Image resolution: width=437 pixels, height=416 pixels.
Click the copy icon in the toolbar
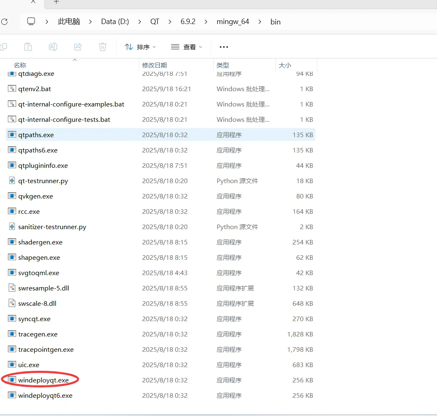pos(4,47)
